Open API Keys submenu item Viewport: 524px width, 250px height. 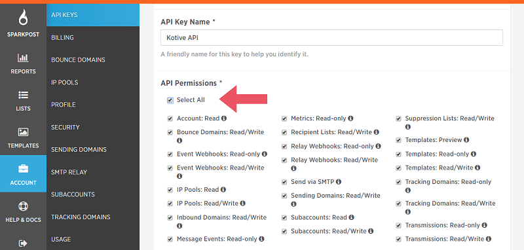[93, 15]
